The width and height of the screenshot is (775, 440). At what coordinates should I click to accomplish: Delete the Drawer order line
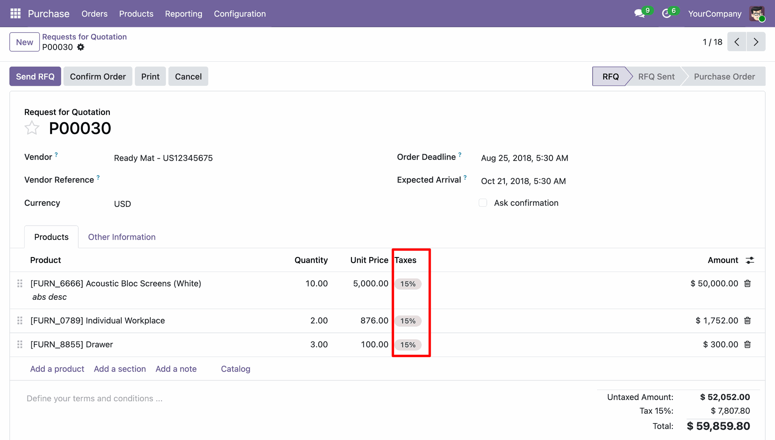point(748,345)
